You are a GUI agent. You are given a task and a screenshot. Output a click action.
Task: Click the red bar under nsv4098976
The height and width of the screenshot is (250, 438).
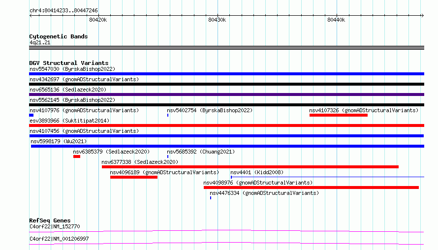[x=311, y=187]
